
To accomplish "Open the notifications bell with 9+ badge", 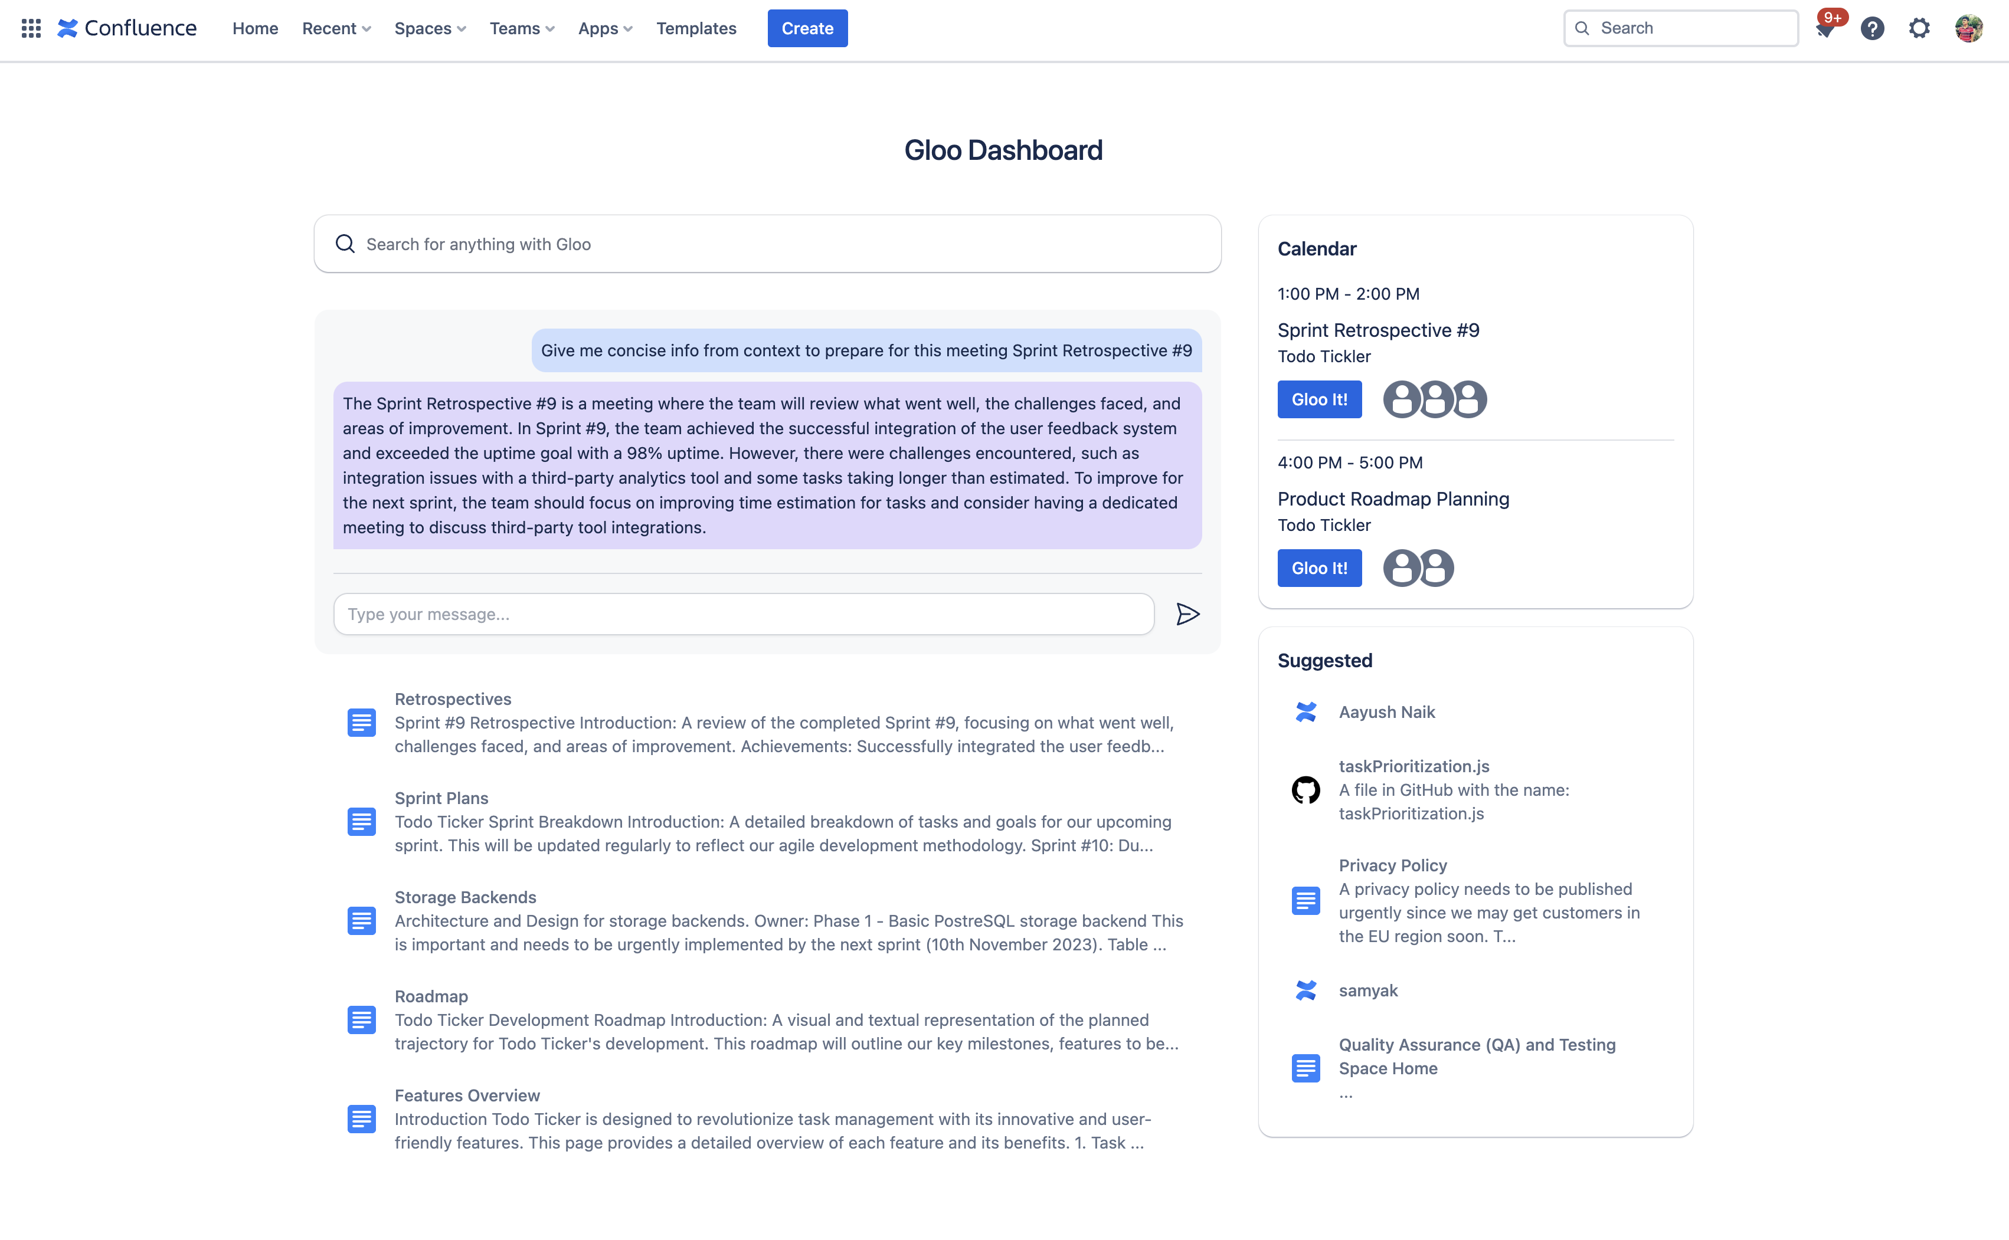I will point(1824,29).
